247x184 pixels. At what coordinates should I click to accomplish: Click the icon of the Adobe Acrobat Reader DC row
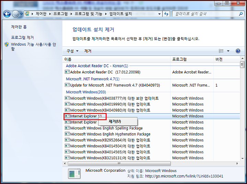67,72
